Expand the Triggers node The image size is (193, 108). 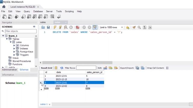coord(14,55)
